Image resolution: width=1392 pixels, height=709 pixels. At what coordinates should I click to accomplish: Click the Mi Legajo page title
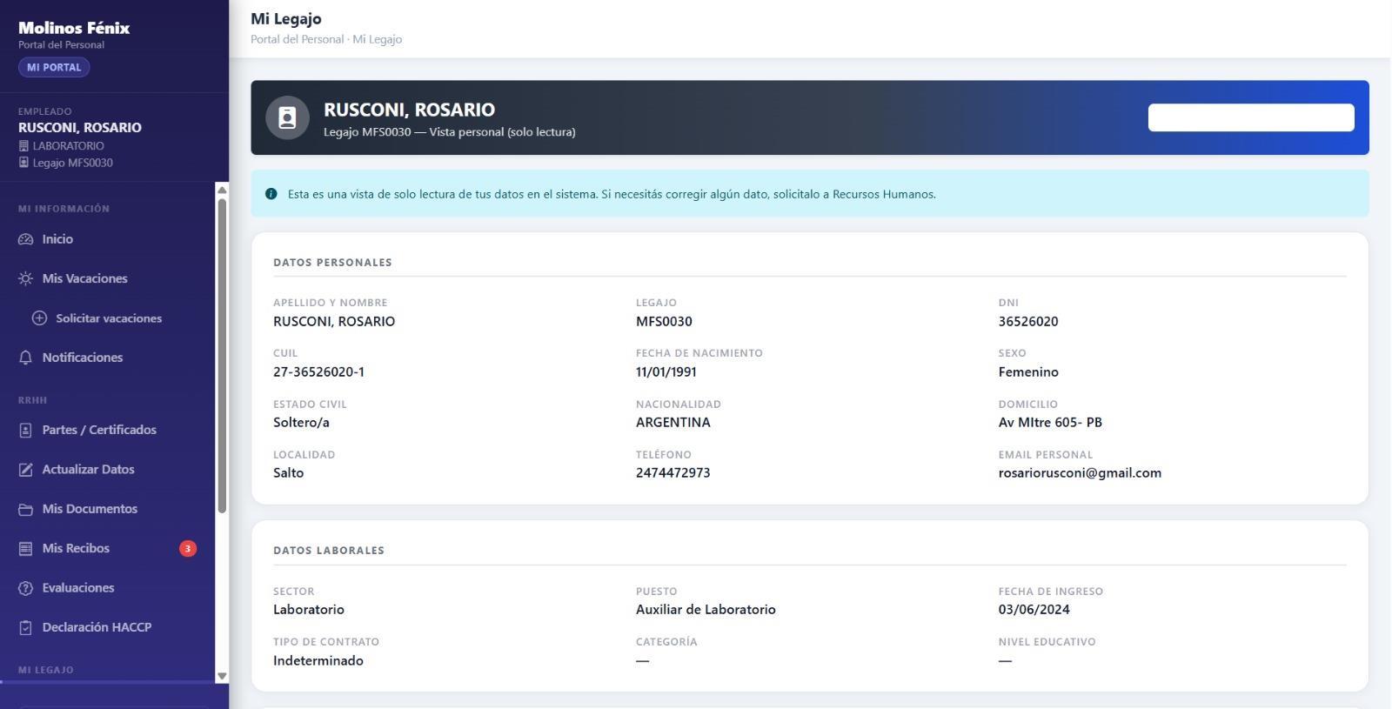click(x=285, y=18)
